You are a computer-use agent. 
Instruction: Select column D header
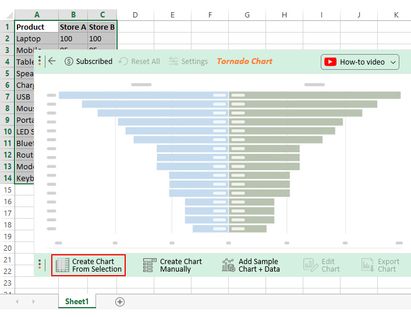pos(135,15)
